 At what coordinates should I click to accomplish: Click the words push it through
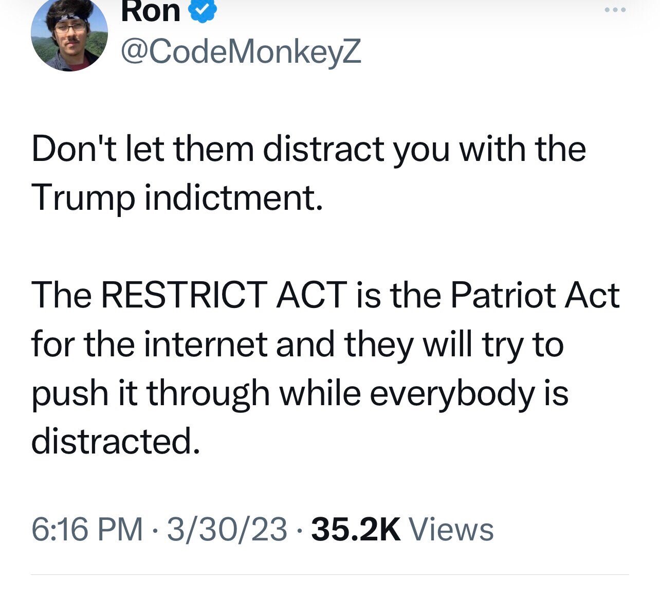(151, 393)
